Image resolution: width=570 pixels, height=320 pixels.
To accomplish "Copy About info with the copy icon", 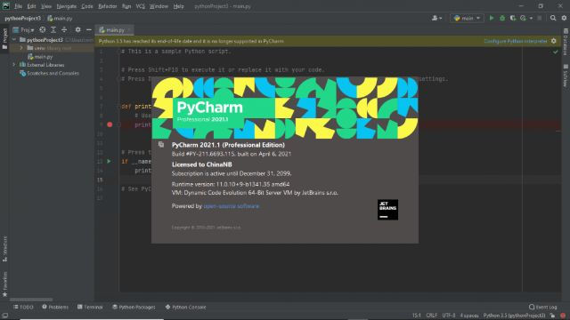I will pyautogui.click(x=161, y=145).
